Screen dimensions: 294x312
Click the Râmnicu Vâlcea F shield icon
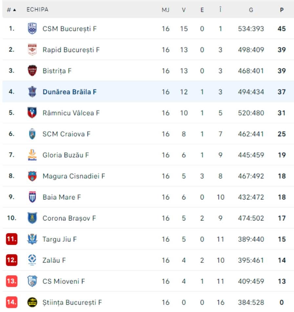(x=32, y=113)
